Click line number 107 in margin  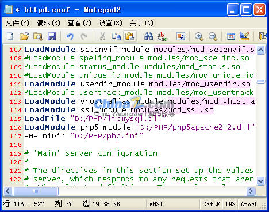(x=16, y=50)
